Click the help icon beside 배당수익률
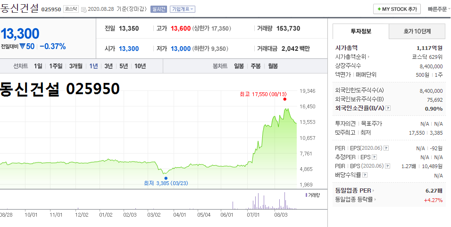This screenshot has width=451, height=227. click(x=365, y=175)
